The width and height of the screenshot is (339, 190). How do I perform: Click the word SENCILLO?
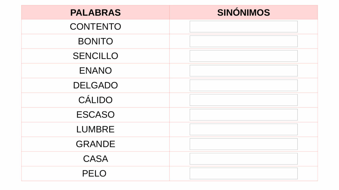[x=95, y=56]
